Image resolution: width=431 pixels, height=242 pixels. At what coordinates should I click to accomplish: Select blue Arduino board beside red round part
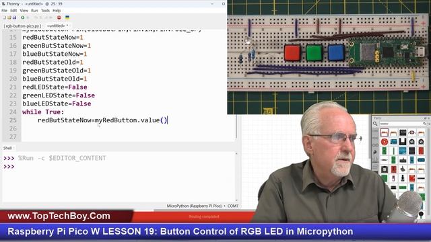[393, 142]
